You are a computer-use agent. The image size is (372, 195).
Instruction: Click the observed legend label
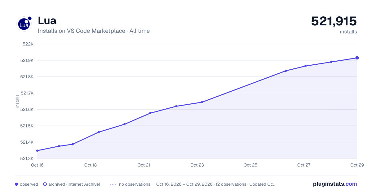[x=29, y=184]
